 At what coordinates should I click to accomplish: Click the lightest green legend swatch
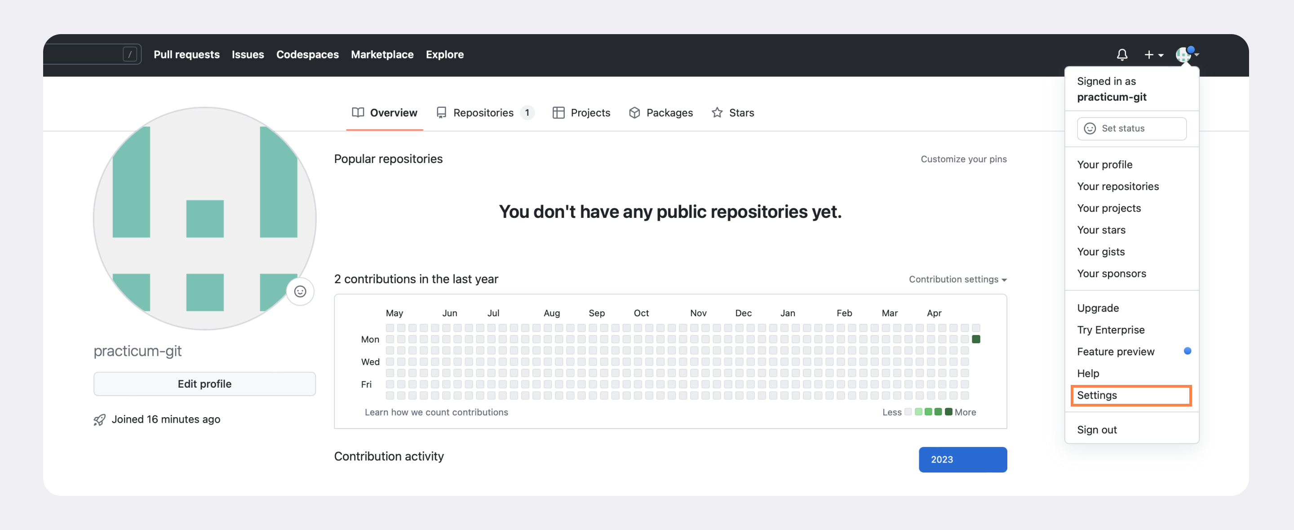[x=918, y=412]
